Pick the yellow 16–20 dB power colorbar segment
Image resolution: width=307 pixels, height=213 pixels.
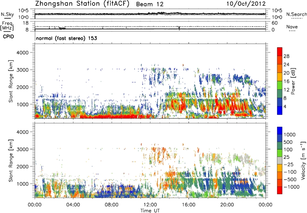(280, 77)
